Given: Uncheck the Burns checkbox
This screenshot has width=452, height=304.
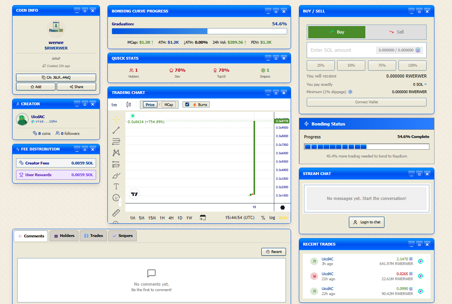Looking at the screenshot, I should tap(187, 104).
